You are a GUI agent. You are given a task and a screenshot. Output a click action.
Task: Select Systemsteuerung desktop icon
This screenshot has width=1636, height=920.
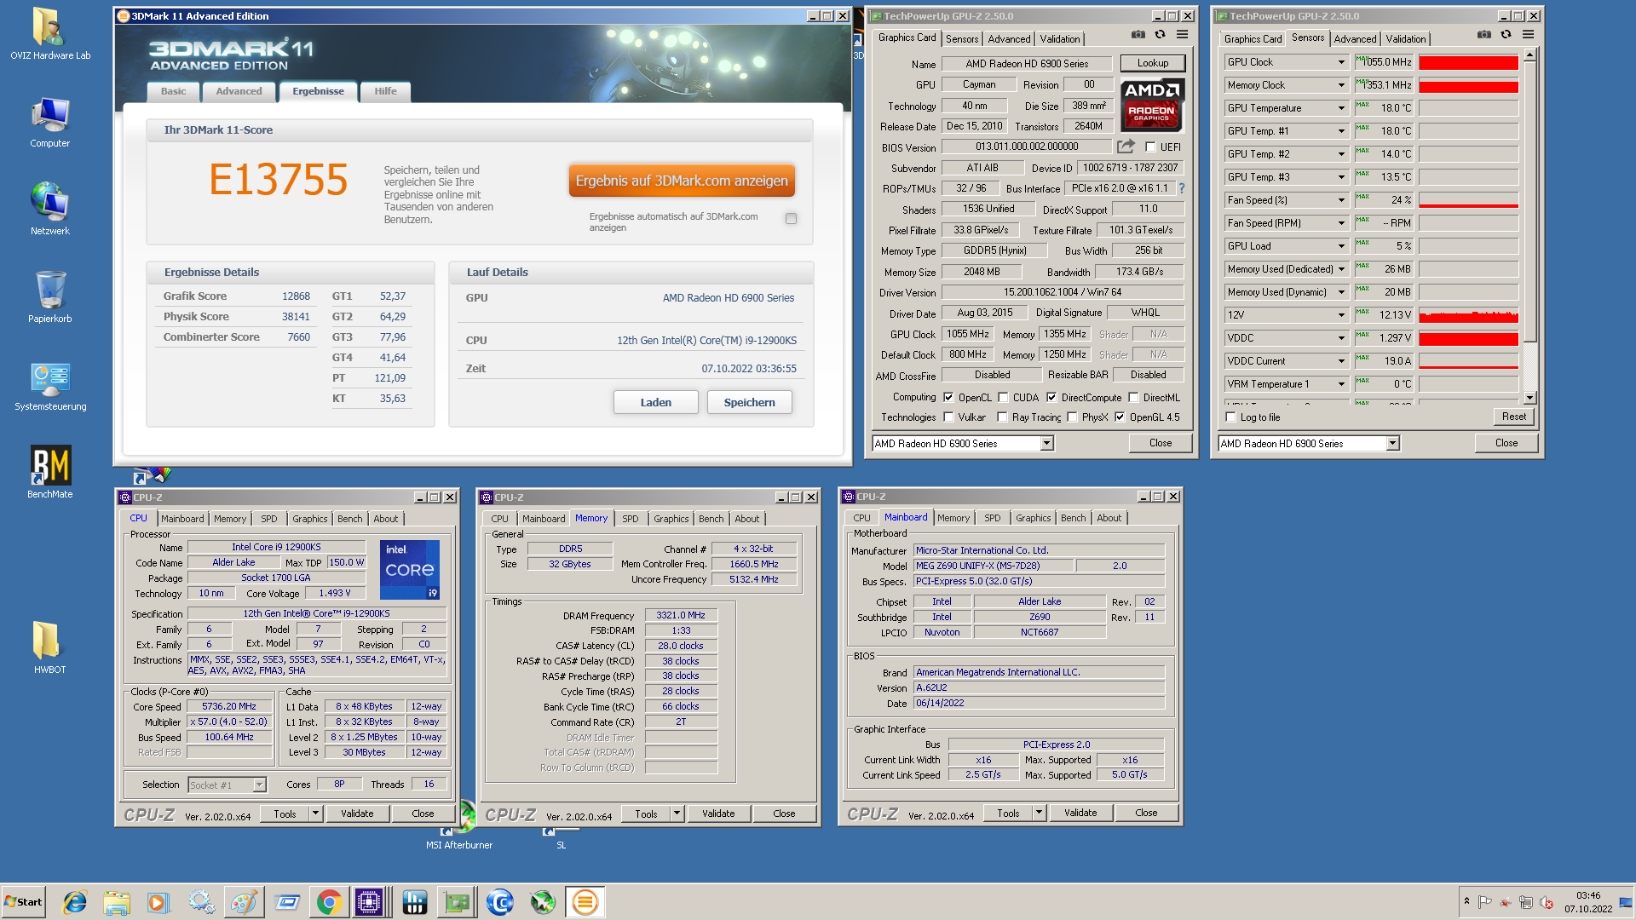pos(50,387)
